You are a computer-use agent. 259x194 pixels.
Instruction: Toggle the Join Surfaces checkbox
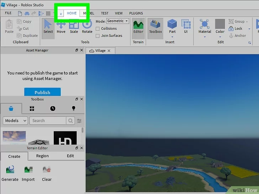[x=98, y=36]
